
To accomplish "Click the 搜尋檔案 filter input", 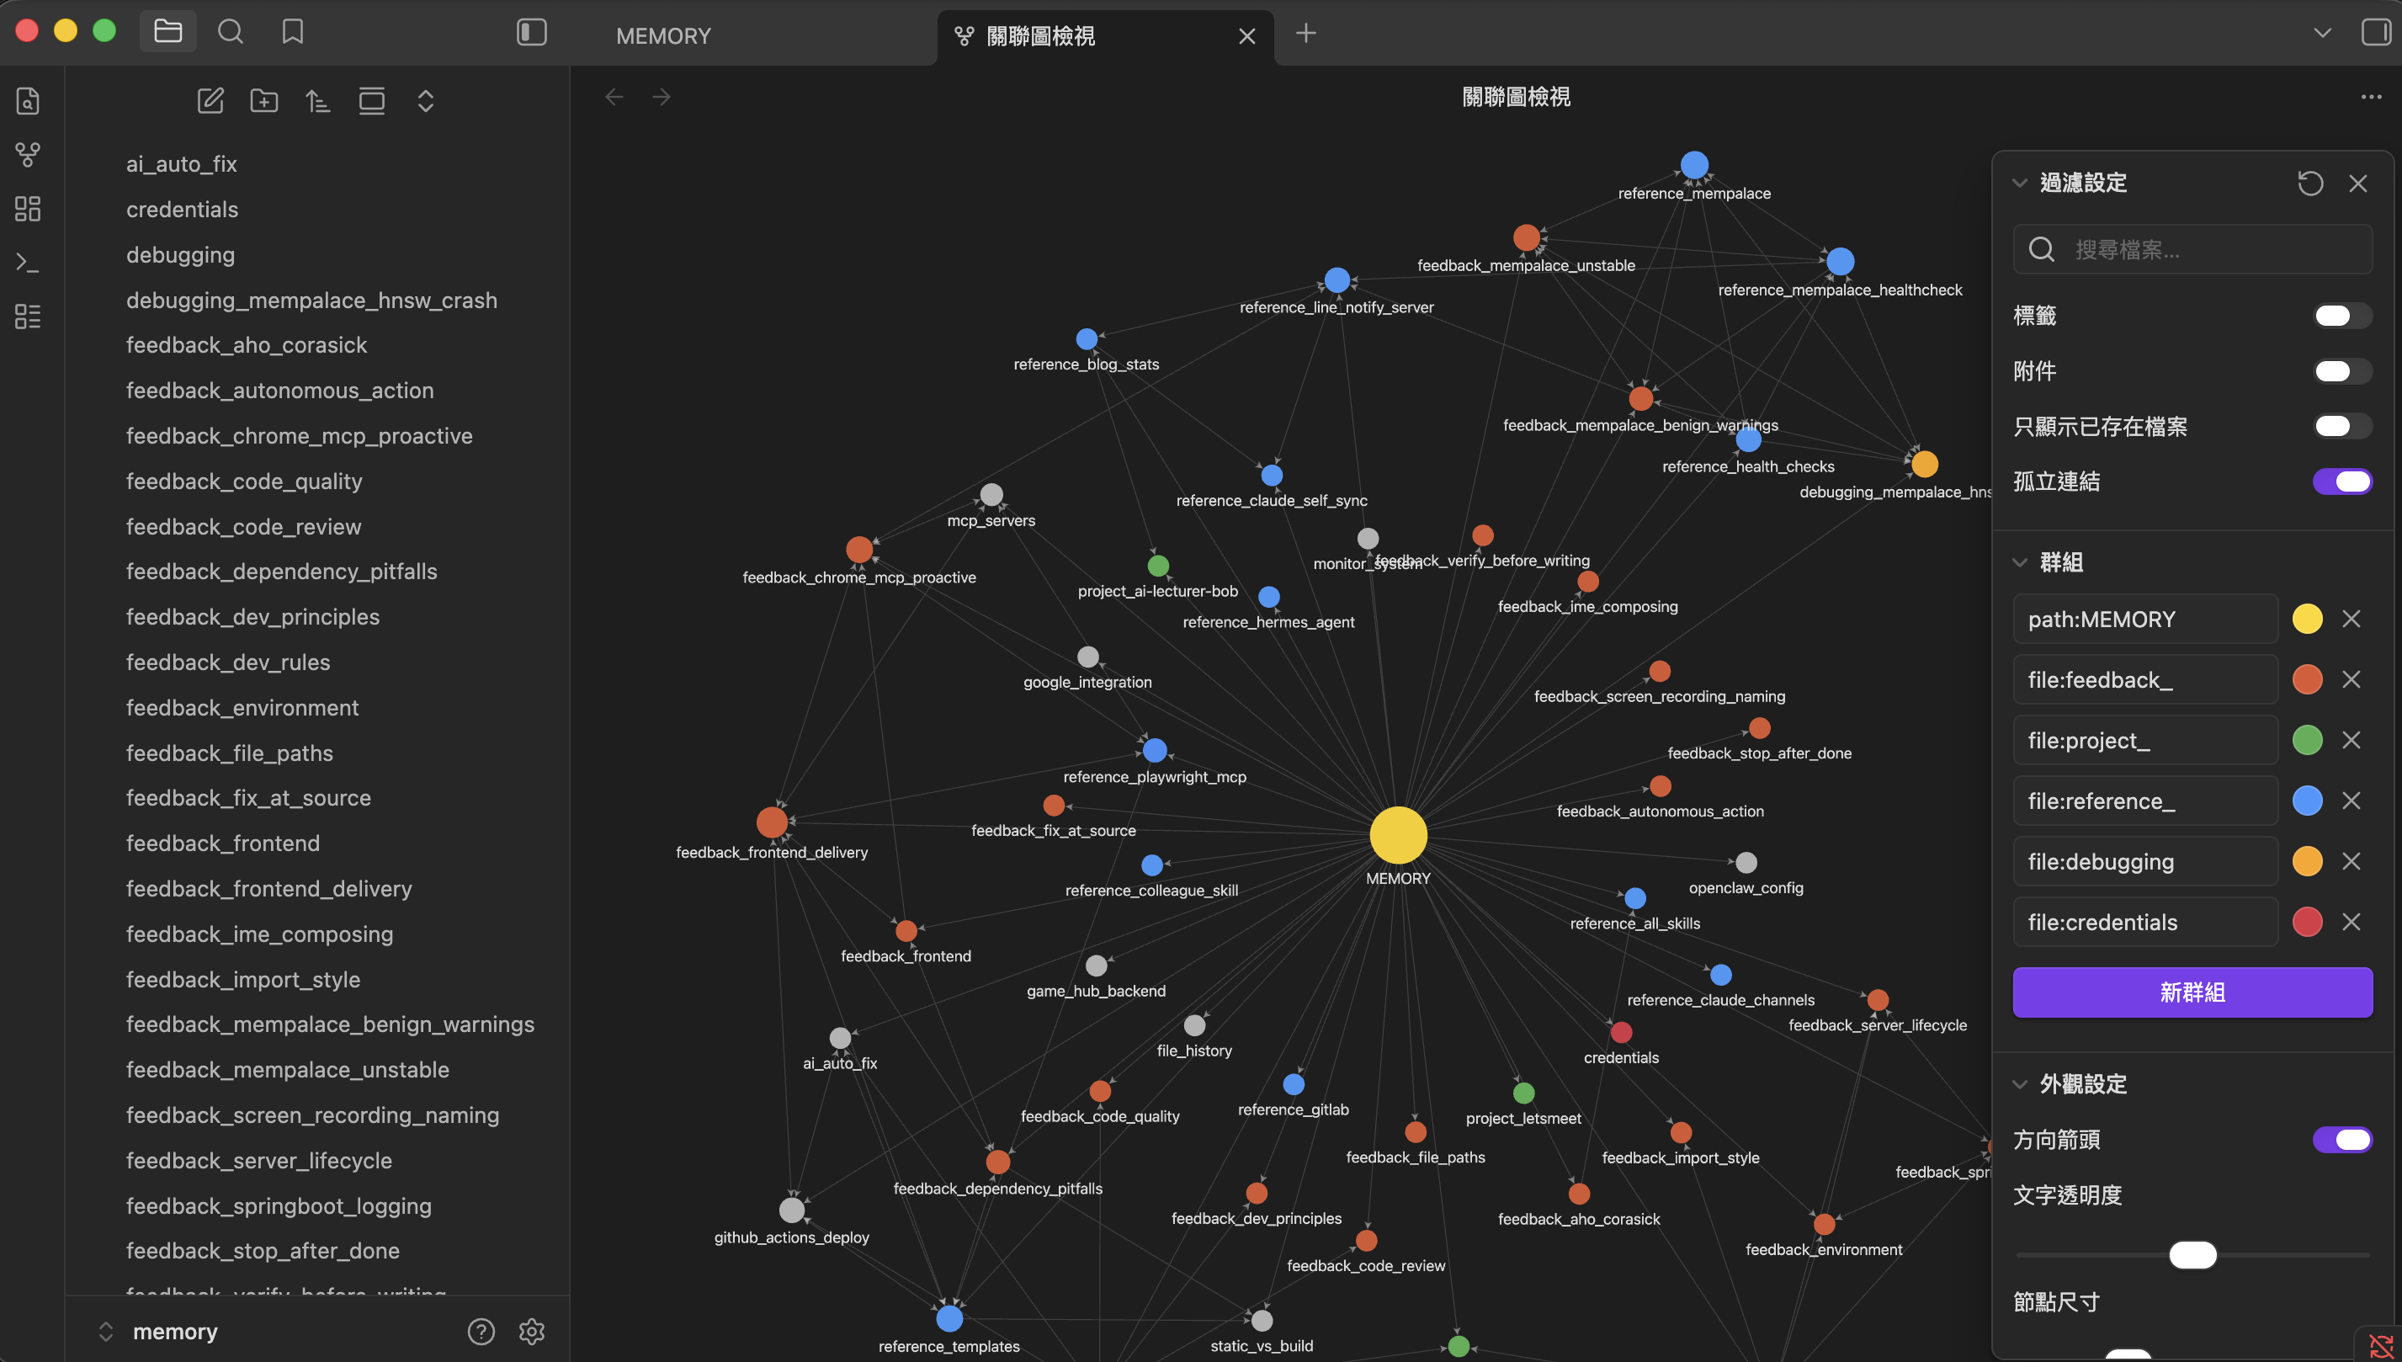I will click(x=2192, y=250).
